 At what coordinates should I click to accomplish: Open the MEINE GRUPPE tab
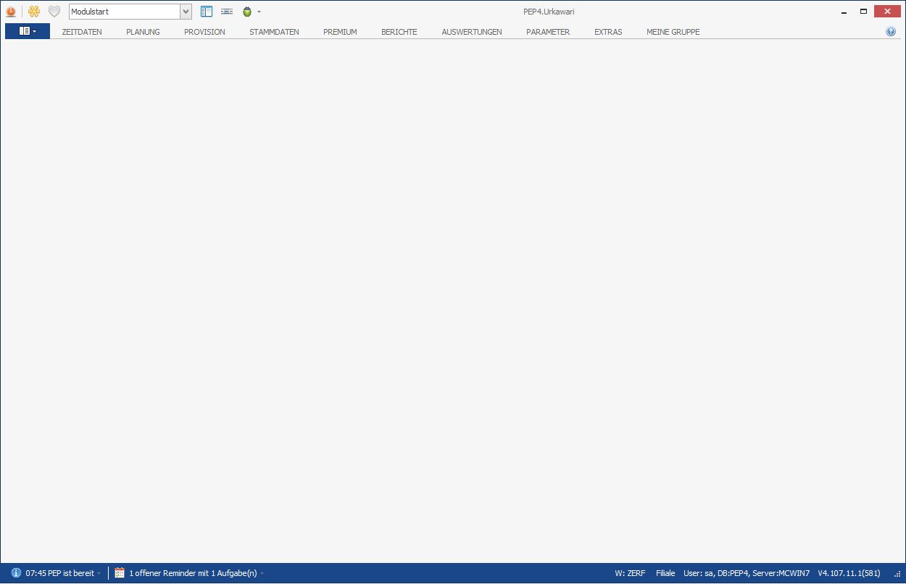pos(673,32)
